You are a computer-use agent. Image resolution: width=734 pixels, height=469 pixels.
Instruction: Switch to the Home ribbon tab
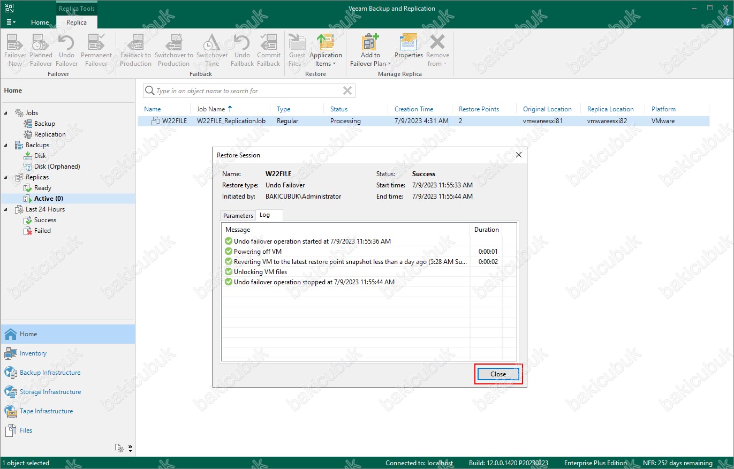[40, 22]
